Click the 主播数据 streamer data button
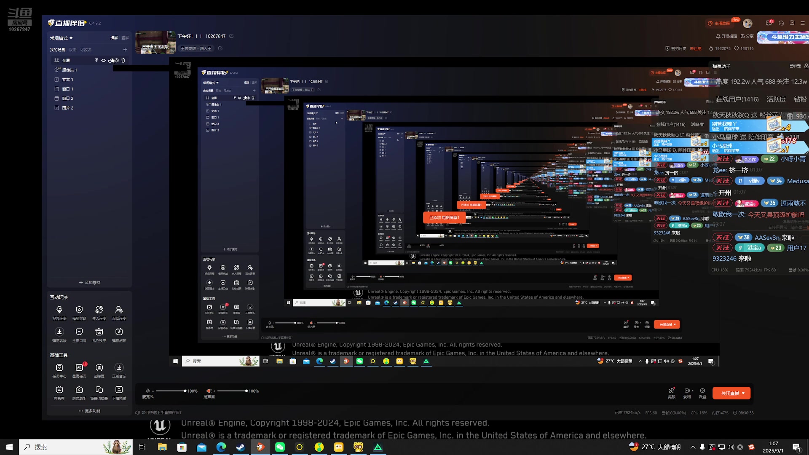The image size is (809, 455). coord(719,23)
